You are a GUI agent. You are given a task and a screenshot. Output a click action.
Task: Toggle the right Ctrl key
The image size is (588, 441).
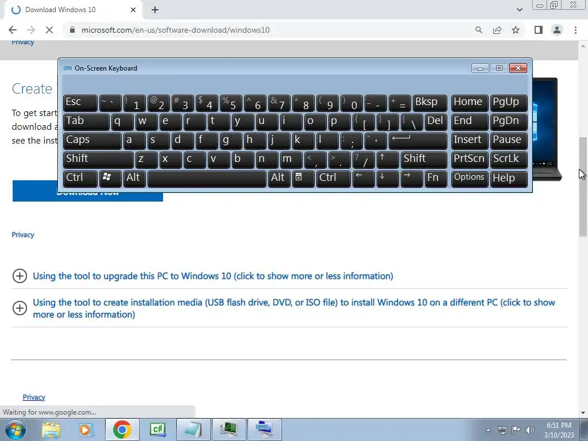pos(334,179)
